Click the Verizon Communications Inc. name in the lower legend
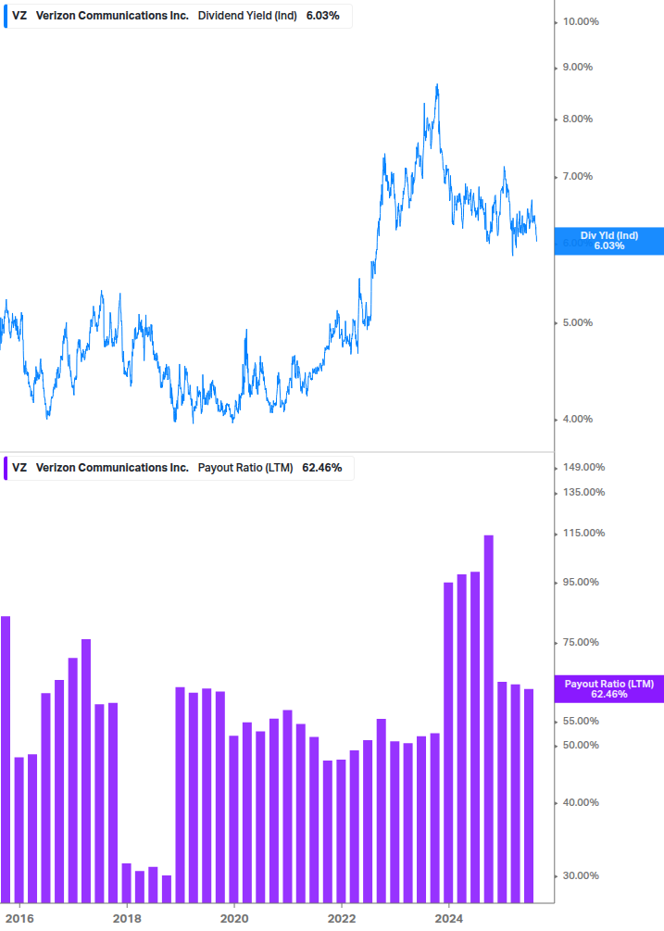The height and width of the screenshot is (931, 664). coord(112,468)
